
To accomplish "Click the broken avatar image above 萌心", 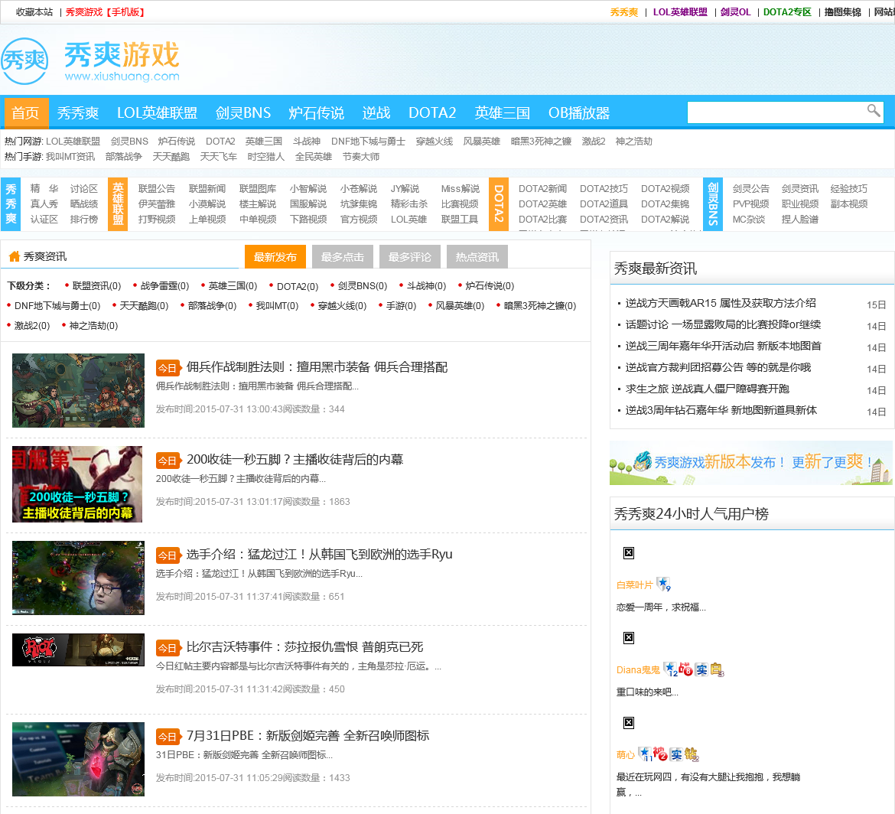I will click(x=628, y=723).
